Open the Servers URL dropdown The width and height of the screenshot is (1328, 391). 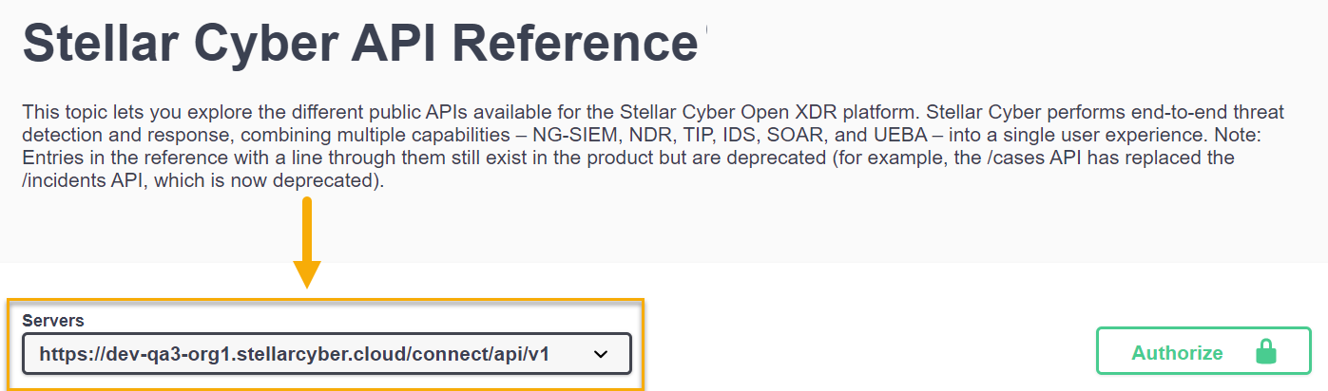pos(326,355)
